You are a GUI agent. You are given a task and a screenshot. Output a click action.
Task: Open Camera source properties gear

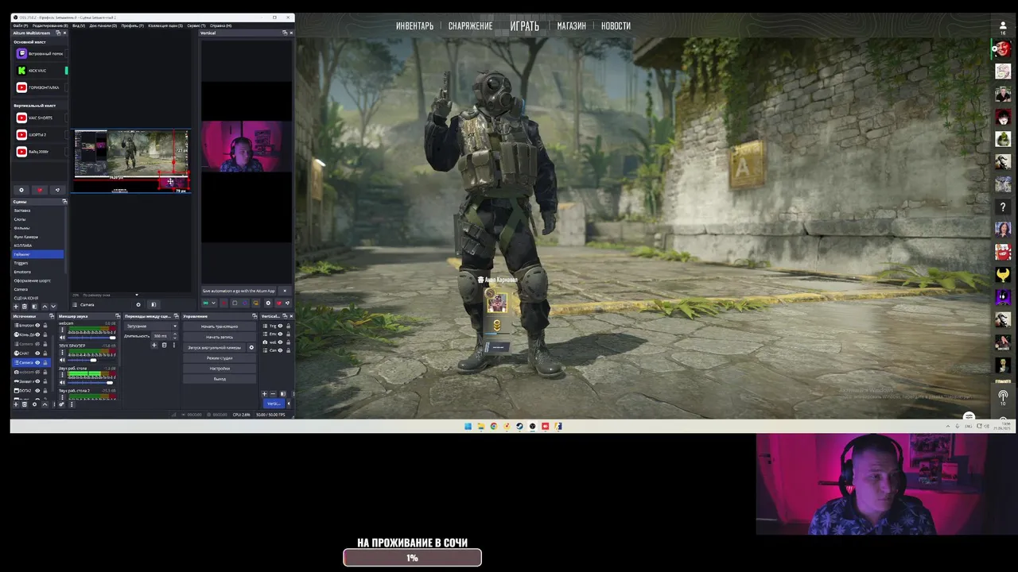[138, 304]
